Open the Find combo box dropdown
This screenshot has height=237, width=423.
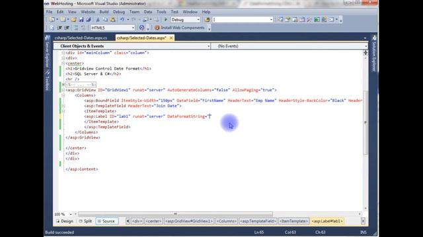[x=271, y=20]
